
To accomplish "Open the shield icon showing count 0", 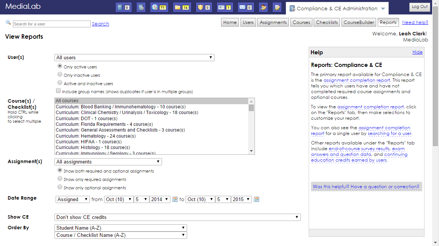I will (x=204, y=7).
